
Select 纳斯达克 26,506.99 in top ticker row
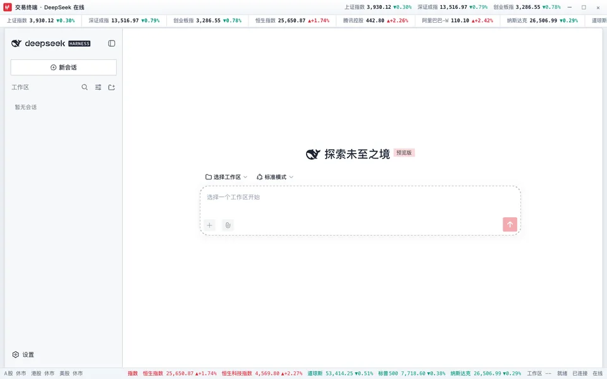click(543, 20)
